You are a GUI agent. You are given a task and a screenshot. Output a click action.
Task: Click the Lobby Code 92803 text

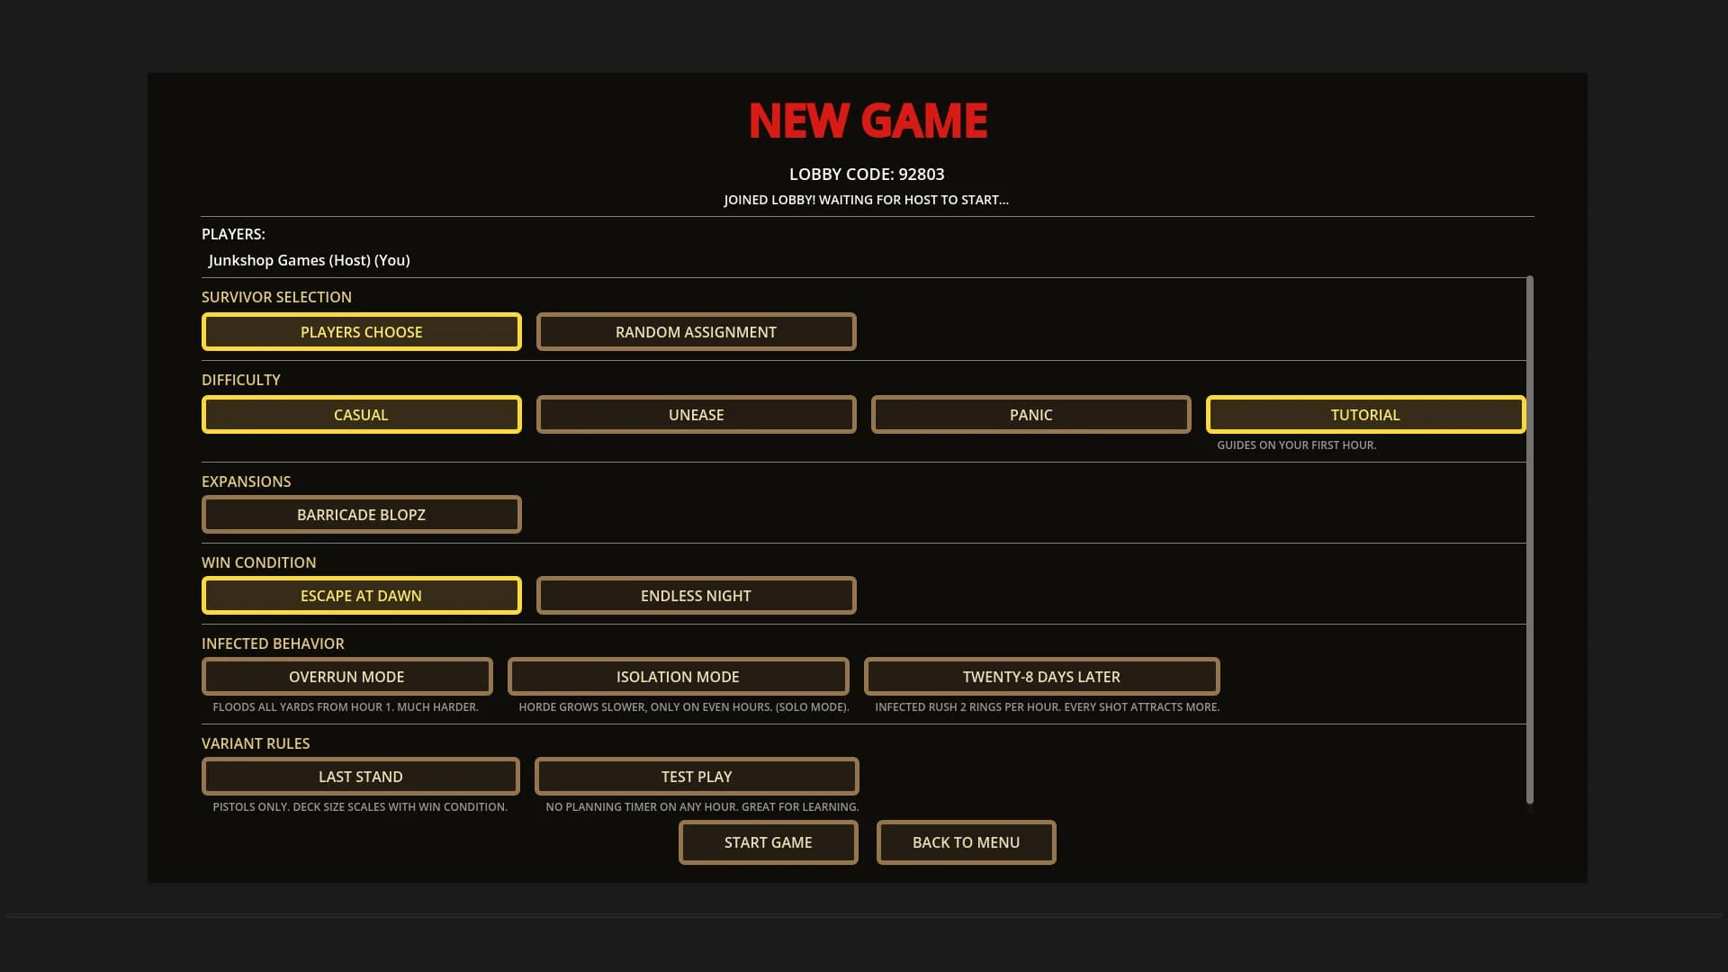tap(867, 175)
